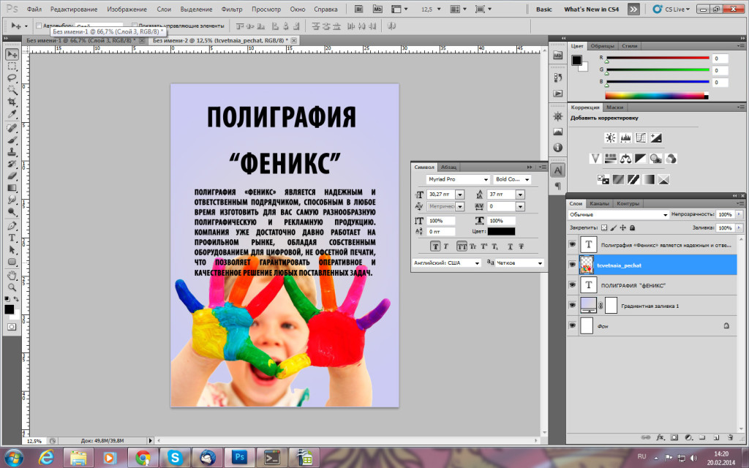
Task: Click the Levels adjustment icon
Action: pos(625,137)
